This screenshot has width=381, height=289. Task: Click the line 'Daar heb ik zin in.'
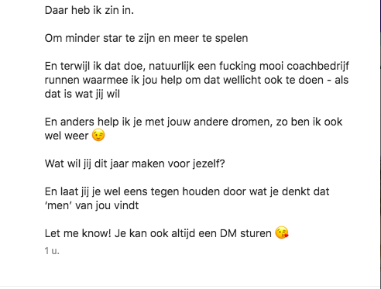pos(89,11)
